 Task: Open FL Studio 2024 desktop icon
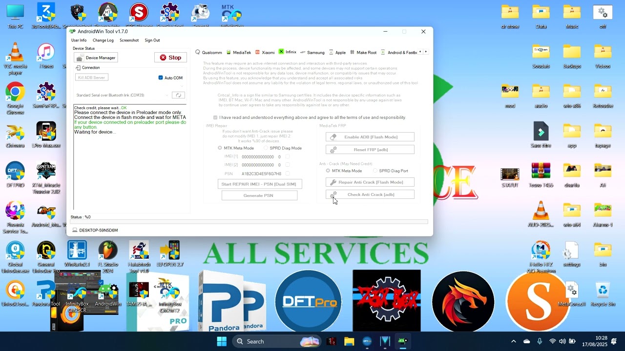108,257
